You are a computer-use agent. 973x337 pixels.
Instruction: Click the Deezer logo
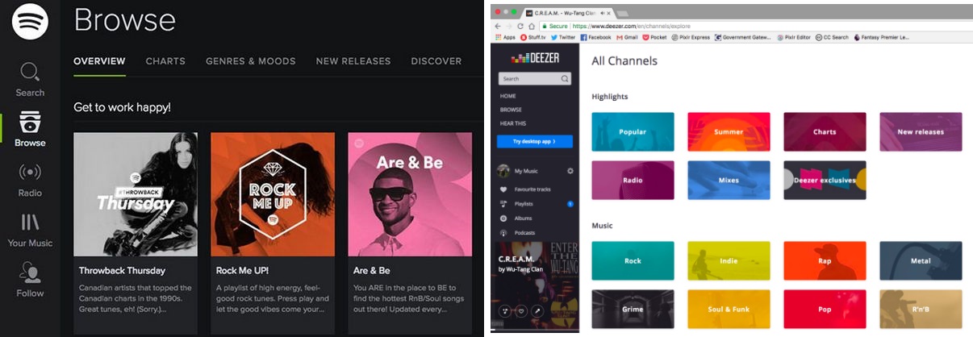(536, 58)
